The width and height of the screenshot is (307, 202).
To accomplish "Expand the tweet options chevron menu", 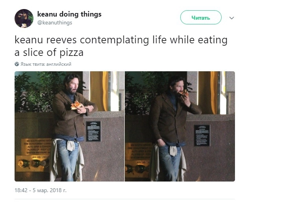I will point(231,18).
